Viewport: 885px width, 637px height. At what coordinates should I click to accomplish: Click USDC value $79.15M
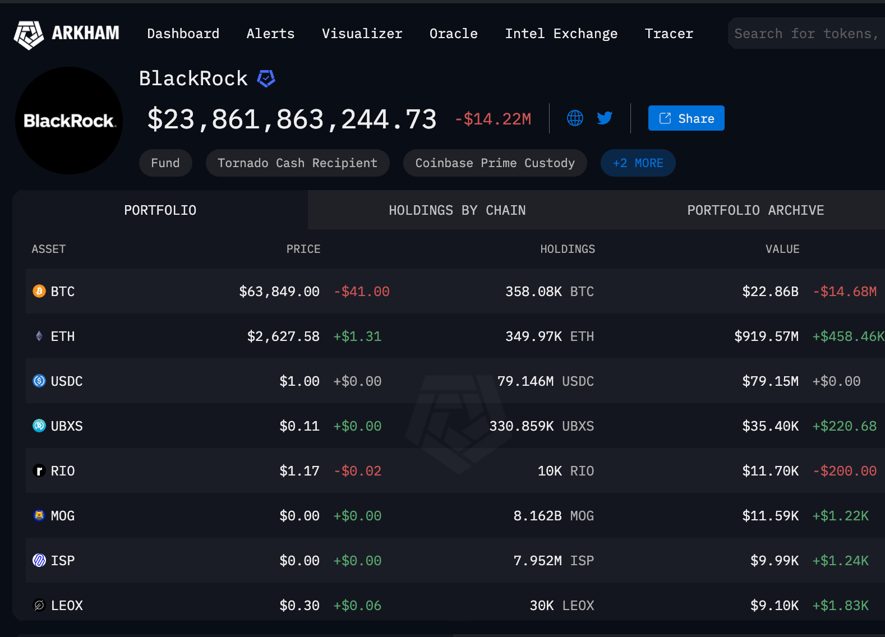click(x=771, y=381)
